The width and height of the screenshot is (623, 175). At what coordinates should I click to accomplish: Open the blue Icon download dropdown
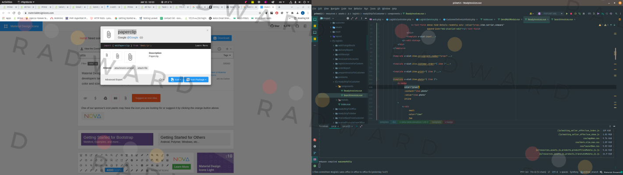coord(175,80)
